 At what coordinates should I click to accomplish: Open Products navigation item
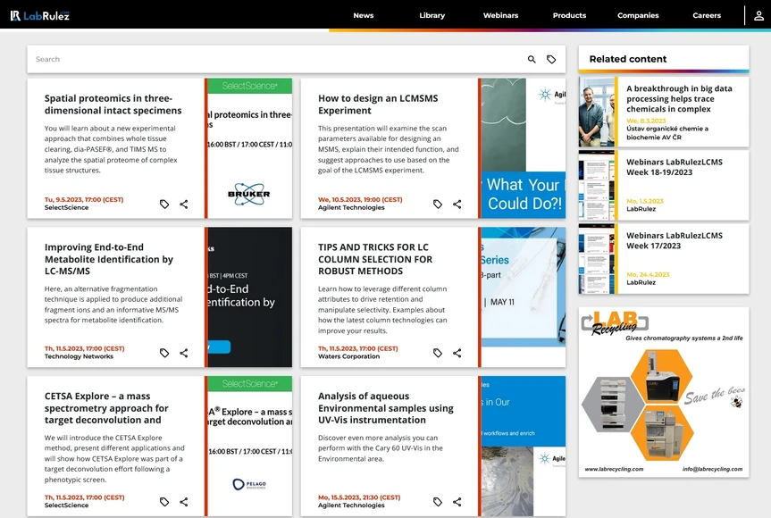coord(569,15)
